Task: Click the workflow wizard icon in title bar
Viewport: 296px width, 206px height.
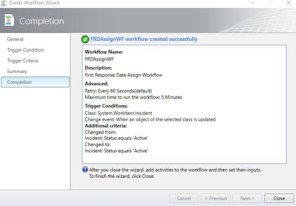Action: pyautogui.click(x=4, y=3)
